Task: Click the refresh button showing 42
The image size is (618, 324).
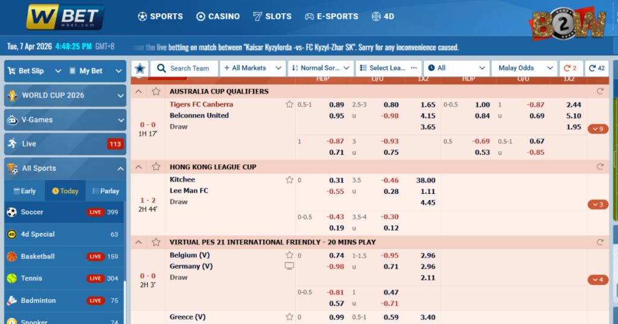Action: (x=597, y=68)
